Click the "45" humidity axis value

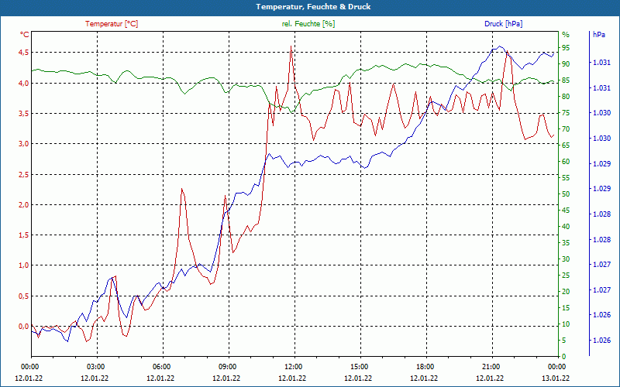[x=566, y=210]
